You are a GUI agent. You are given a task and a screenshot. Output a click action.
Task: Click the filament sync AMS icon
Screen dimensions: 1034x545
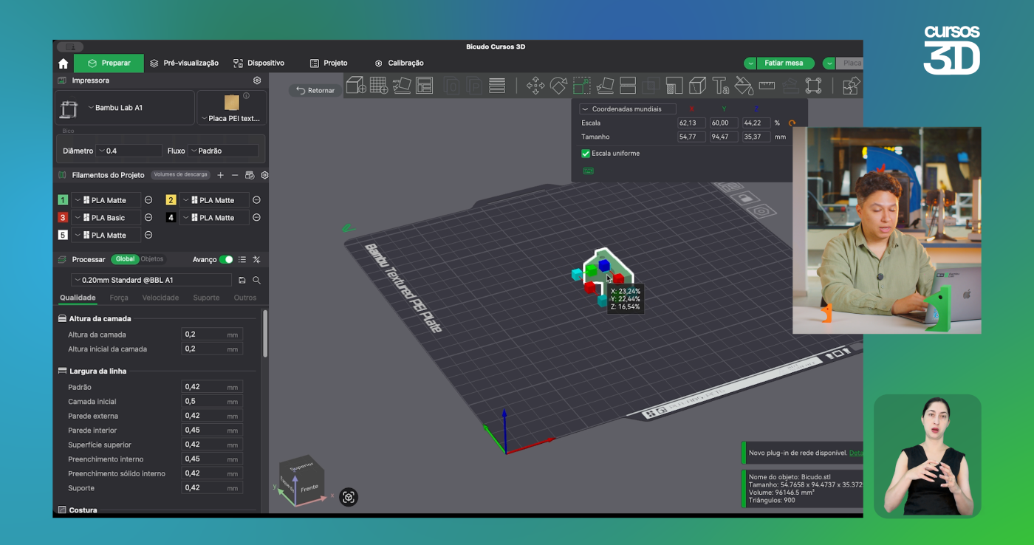250,175
